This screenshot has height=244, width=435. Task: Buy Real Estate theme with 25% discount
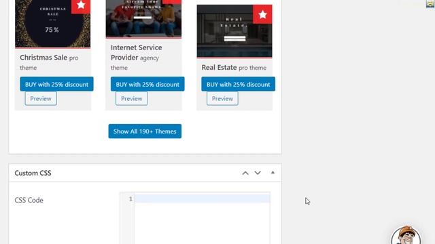click(239, 84)
